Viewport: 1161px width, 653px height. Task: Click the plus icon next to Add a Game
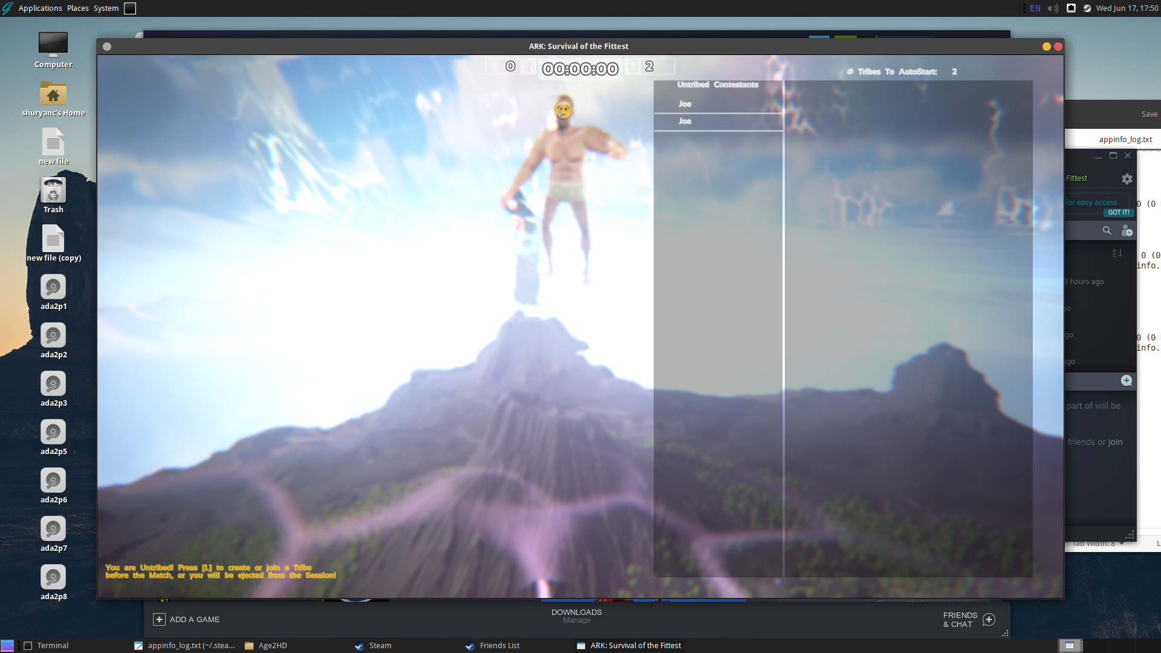click(x=159, y=619)
